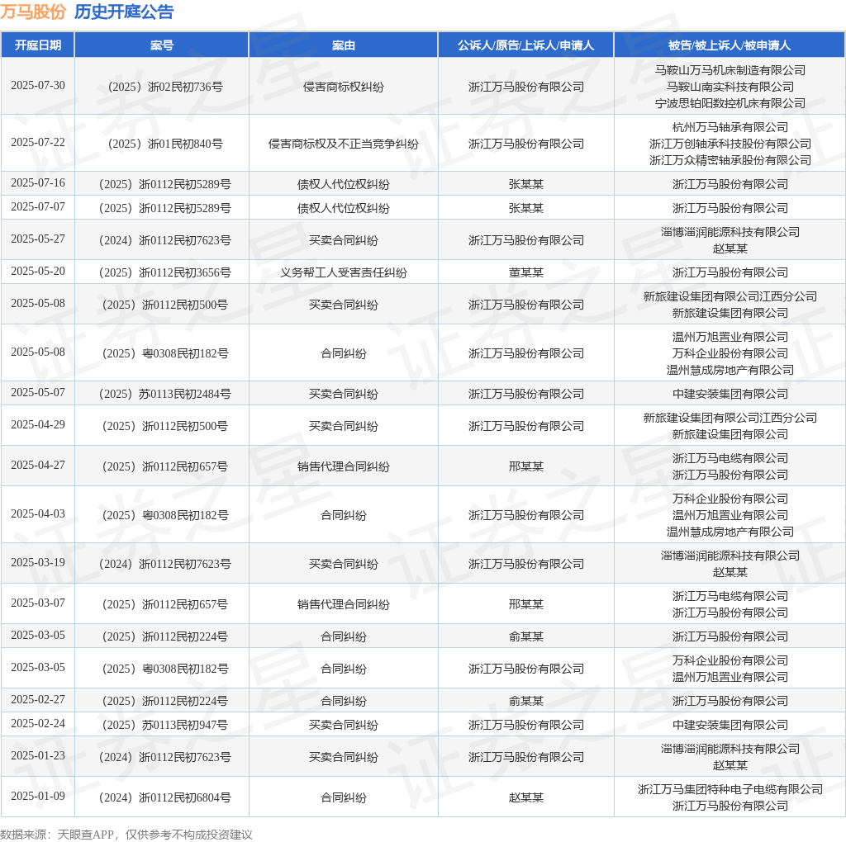Click the date 2025-04-27
This screenshot has width=846, height=842.
38,466
